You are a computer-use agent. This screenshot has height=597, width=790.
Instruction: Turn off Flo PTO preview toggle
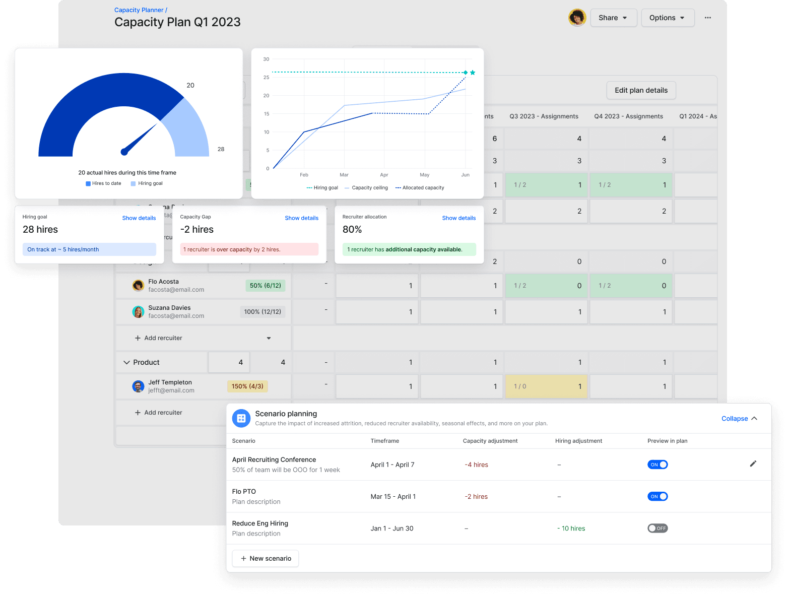[657, 496]
